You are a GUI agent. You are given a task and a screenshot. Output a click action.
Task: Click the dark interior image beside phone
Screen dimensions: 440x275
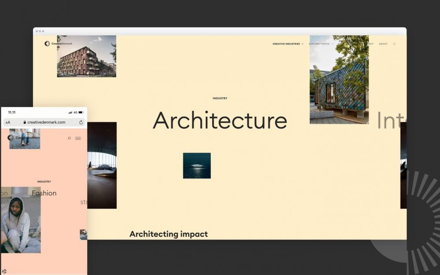pos(102,165)
